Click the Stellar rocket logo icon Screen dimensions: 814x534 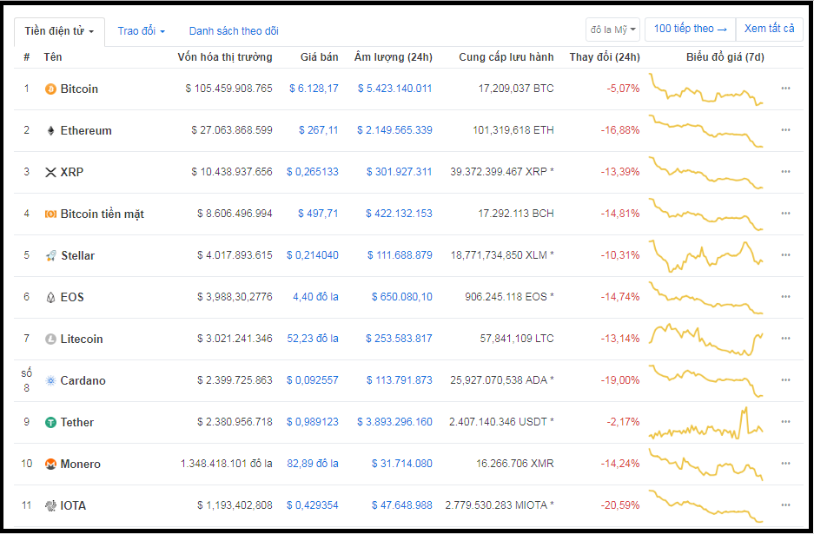pyautogui.click(x=51, y=255)
